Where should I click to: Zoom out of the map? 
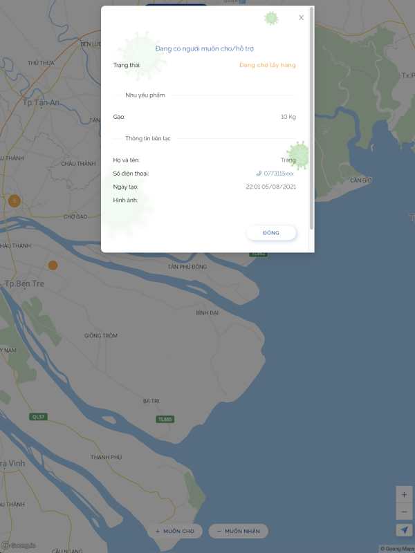point(404,512)
